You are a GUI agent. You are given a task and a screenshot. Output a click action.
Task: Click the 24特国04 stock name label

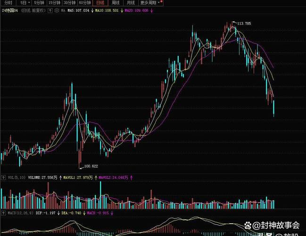[x=10, y=10]
